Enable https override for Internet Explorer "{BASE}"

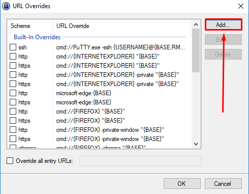click(13, 66)
